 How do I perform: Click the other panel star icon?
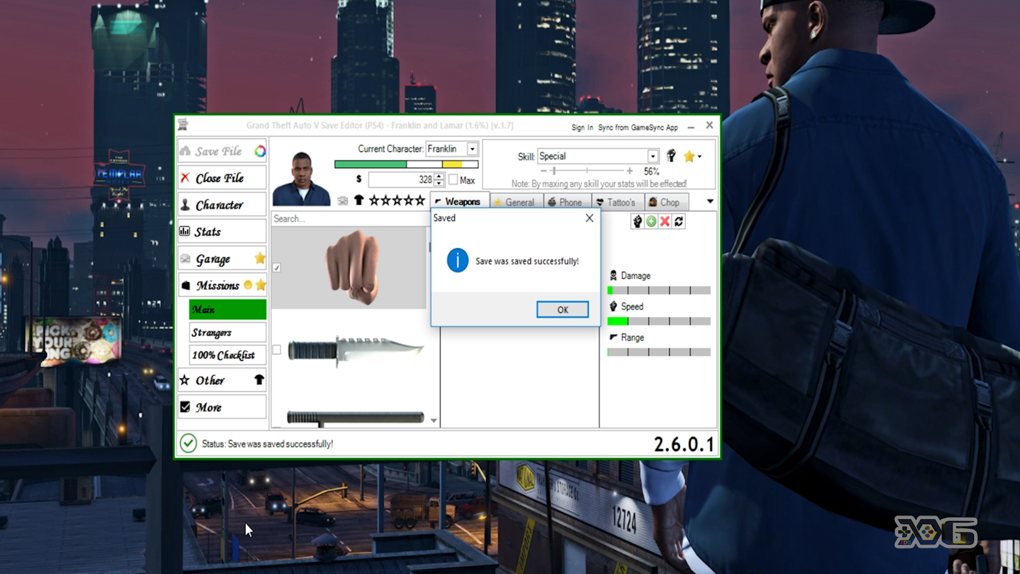184,380
